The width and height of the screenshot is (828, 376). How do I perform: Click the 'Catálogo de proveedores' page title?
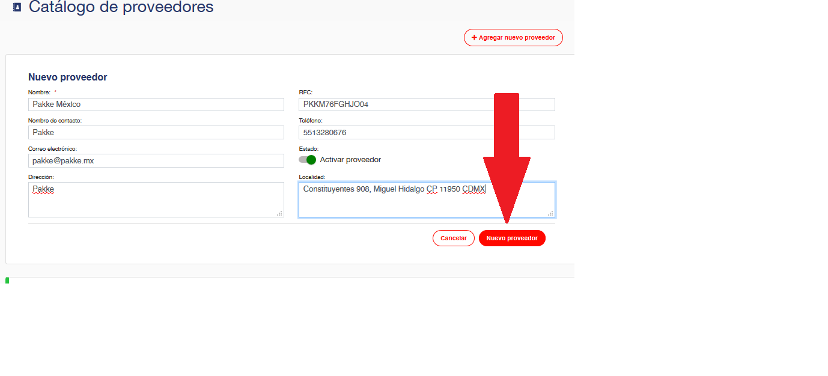click(121, 7)
